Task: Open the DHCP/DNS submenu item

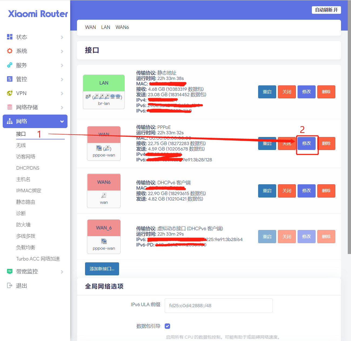Action: pos(28,168)
